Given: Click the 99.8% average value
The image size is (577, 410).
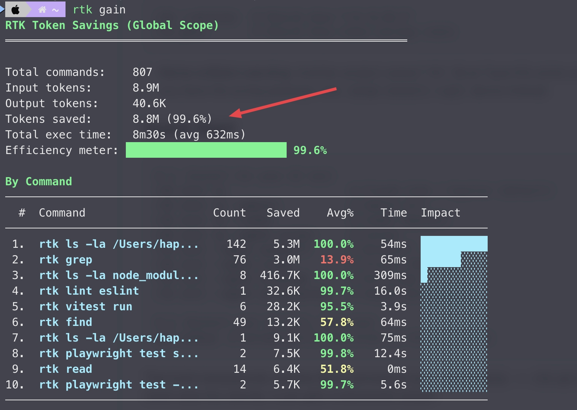Looking at the screenshot, I should coord(337,353).
